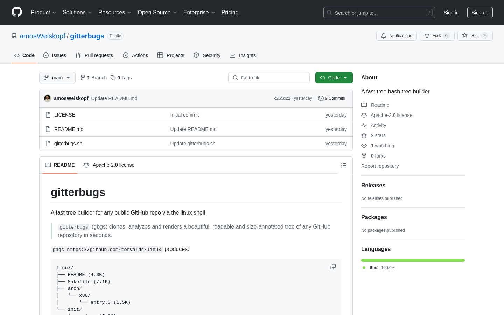Focus the Go to file field
This screenshot has width=504, height=315.
pyautogui.click(x=269, y=78)
